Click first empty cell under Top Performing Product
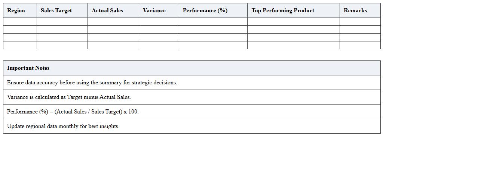The width and height of the screenshot is (478, 187). tap(294, 22)
